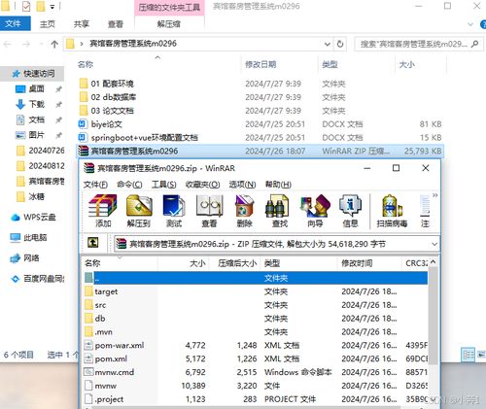Screen dimensions: 486x409
Task: Open the View (查看) toolbar icon
Action: [x=209, y=211]
